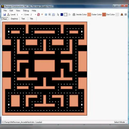The height and width of the screenshot is (129, 129).
Task: Click the central ghost house block in maze
Action: [45, 66]
